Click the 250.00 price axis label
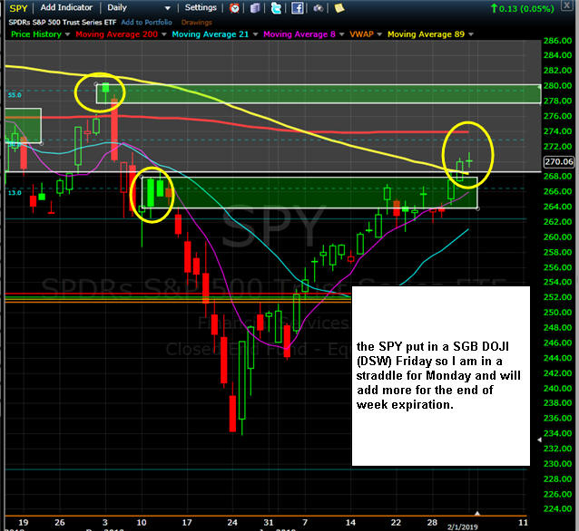579x531 pixels. [557, 313]
